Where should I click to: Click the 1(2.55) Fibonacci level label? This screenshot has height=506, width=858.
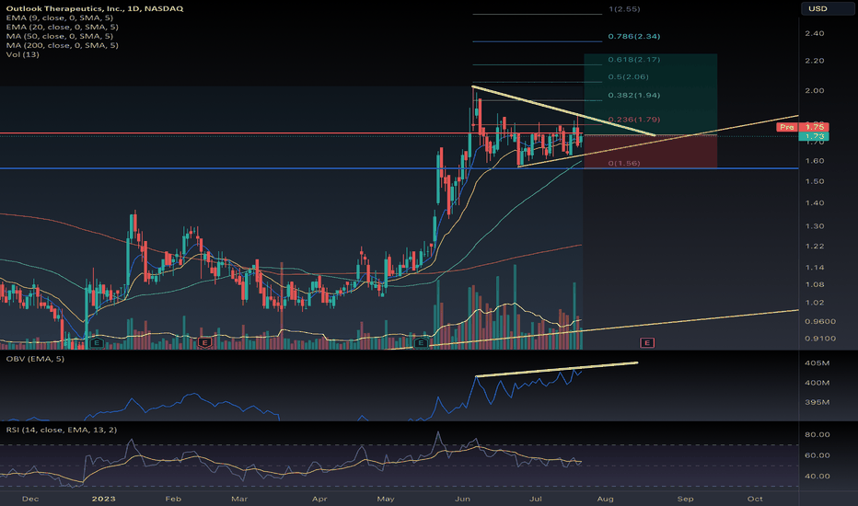coord(624,9)
